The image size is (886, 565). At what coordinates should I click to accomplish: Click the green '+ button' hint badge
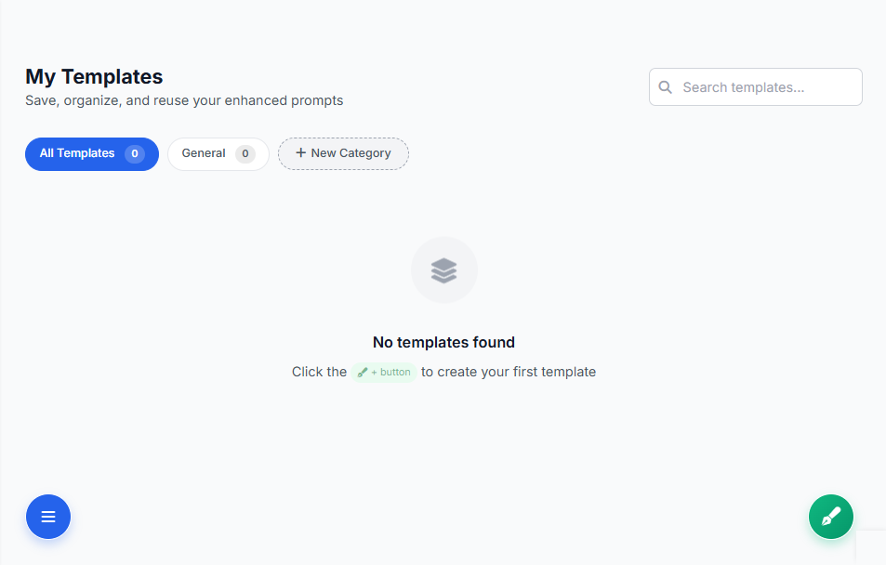[384, 372]
